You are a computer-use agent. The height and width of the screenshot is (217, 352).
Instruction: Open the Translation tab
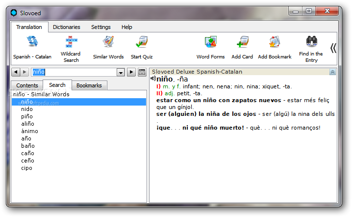29,27
